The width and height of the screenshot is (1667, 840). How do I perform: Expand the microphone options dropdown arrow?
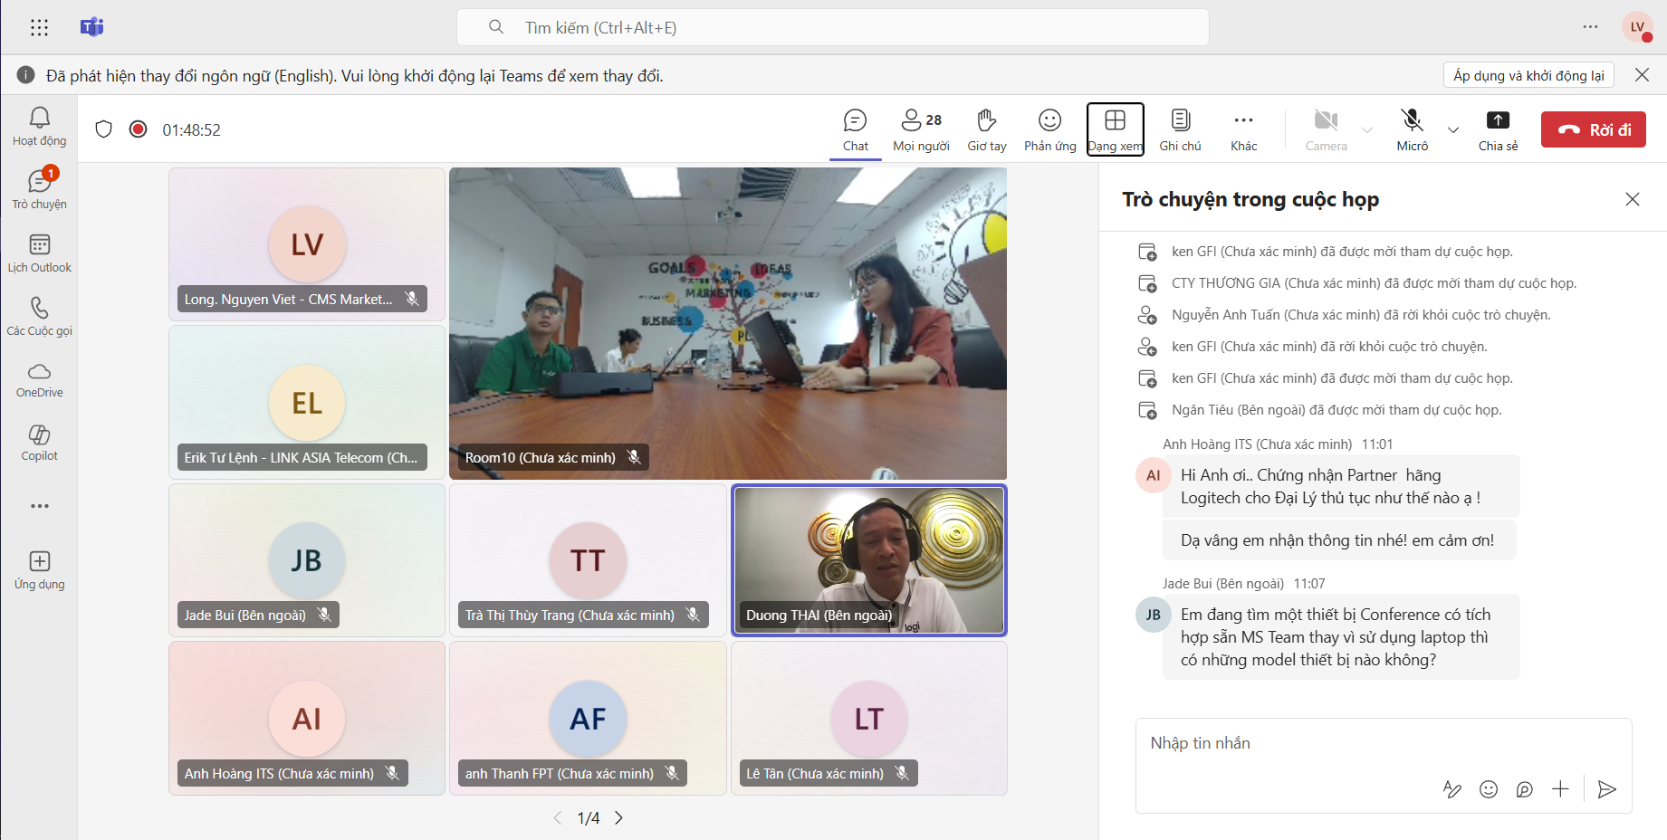pos(1453,129)
